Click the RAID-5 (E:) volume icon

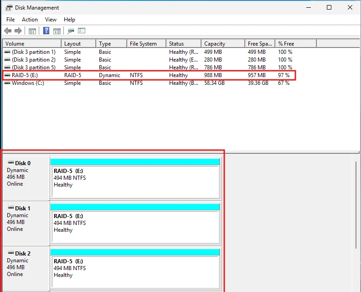click(7, 75)
